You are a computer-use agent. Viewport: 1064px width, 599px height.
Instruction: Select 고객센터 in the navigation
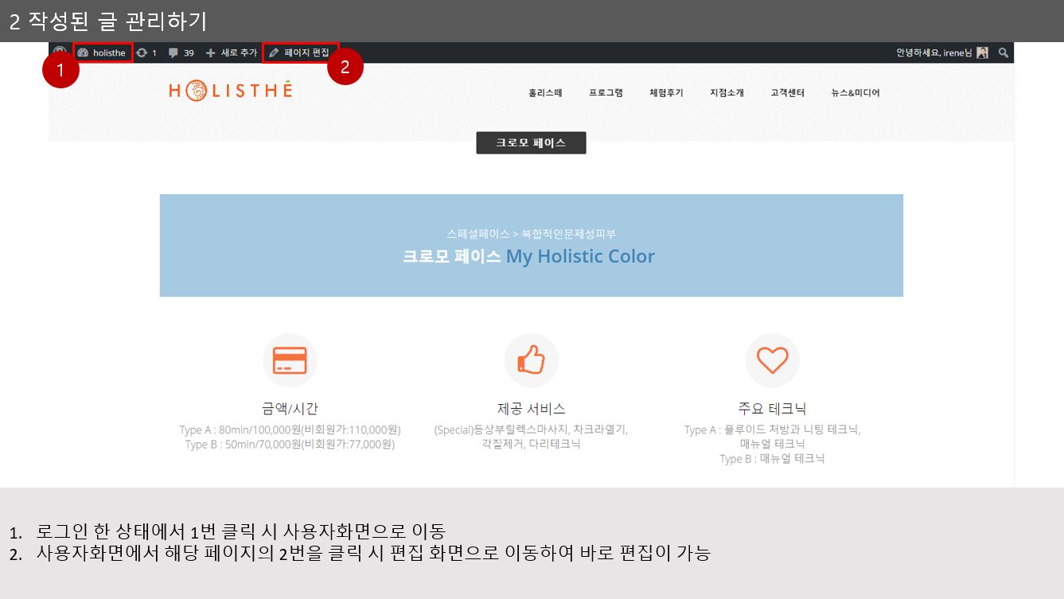pyautogui.click(x=787, y=93)
